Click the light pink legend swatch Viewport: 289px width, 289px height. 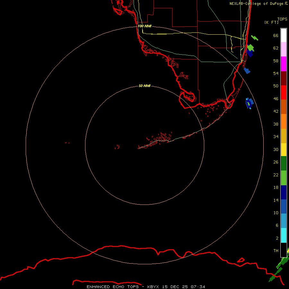[x=284, y=49]
